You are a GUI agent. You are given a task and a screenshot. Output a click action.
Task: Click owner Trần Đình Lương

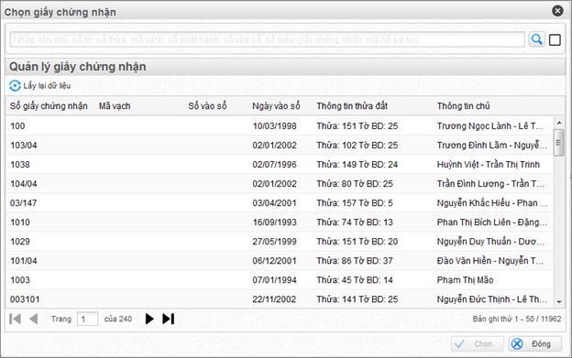tap(470, 184)
